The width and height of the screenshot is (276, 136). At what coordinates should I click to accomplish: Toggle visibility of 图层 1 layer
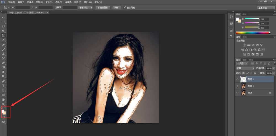(237, 86)
